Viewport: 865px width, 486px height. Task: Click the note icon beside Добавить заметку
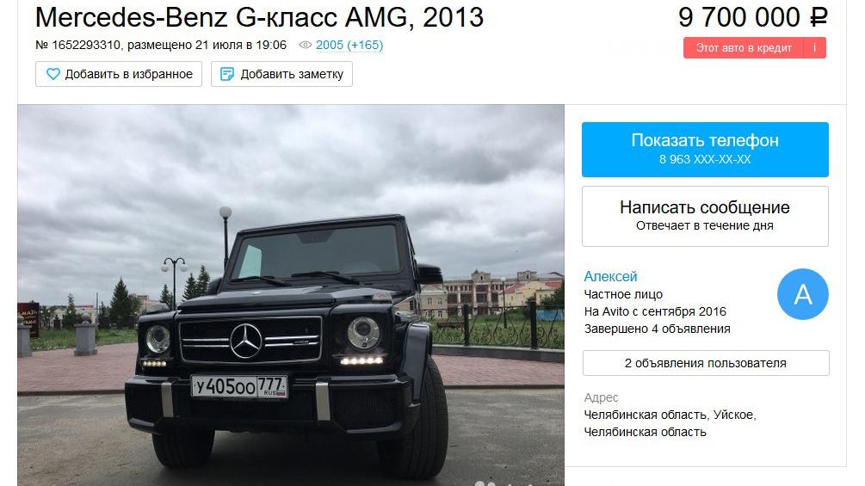pyautogui.click(x=226, y=74)
